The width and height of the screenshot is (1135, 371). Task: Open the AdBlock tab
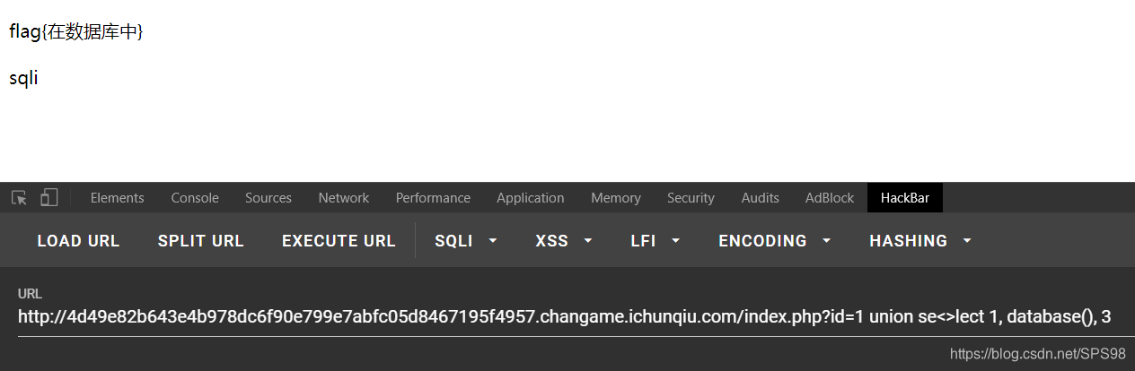coord(830,198)
